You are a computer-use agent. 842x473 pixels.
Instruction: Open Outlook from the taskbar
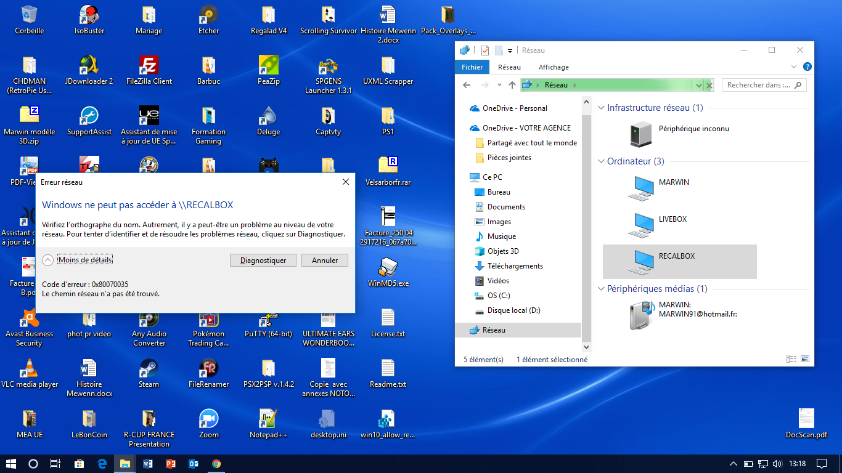click(x=193, y=463)
